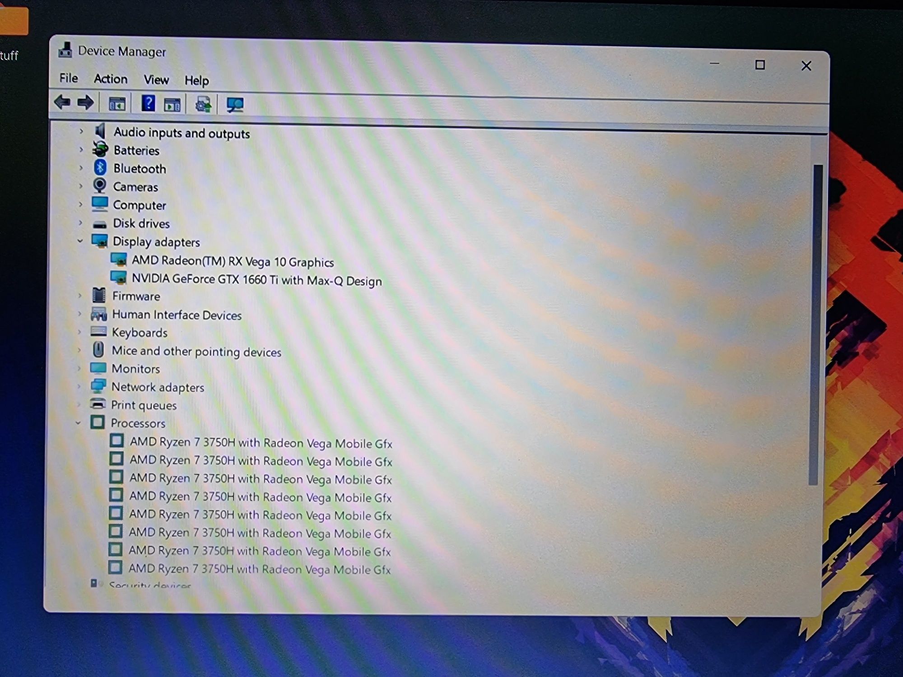Screen dimensions: 903x677
Task: Select the first AMD Ryzen 7 3750H processor entry
Action: point(261,443)
